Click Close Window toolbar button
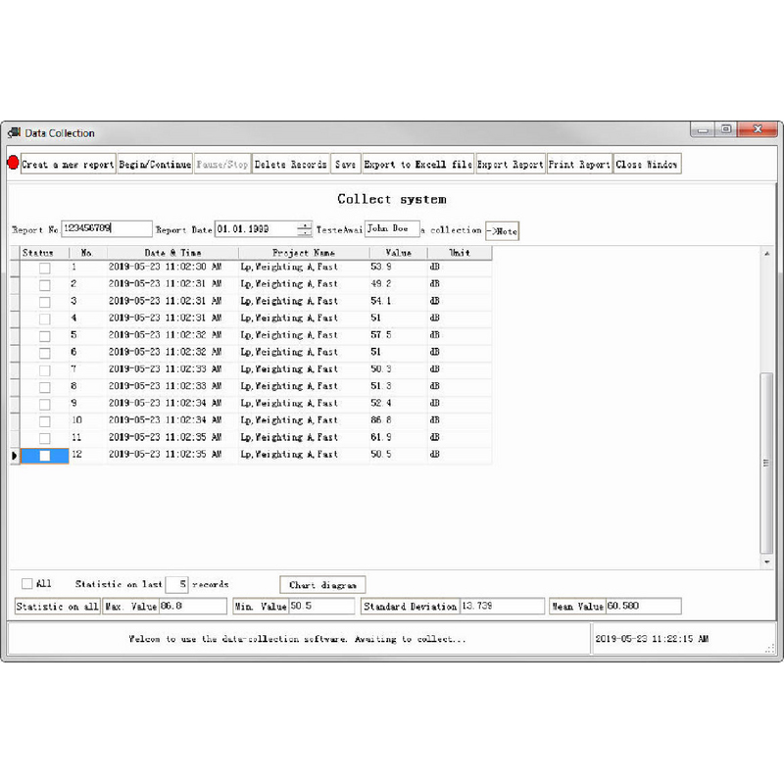The height and width of the screenshot is (784, 784). coord(647,164)
